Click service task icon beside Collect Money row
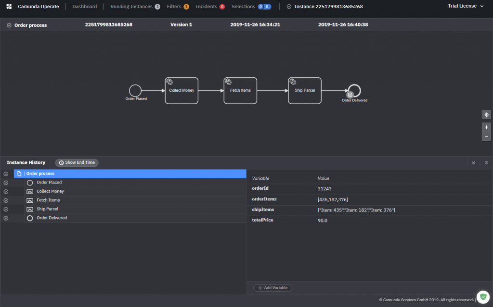Screen dimensions: 493x307 pos(30,192)
